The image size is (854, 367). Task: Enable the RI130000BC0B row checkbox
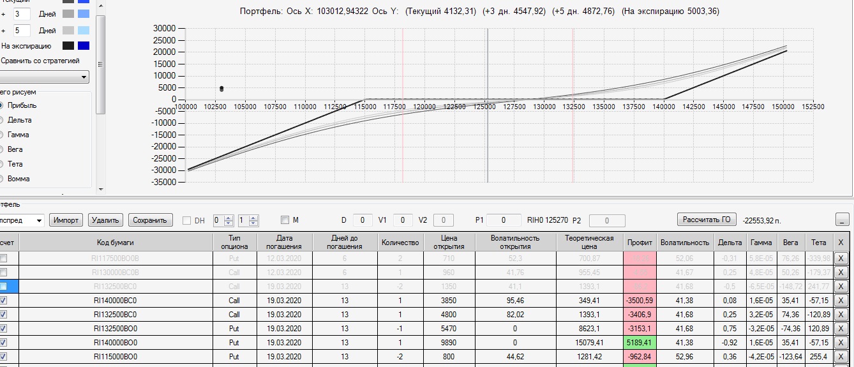click(3, 272)
